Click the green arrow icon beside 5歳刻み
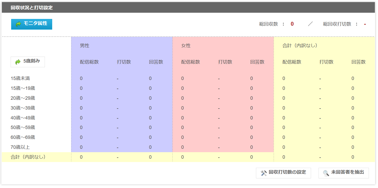Image resolution: width=378 pixels, height=188 pixels. click(x=18, y=62)
